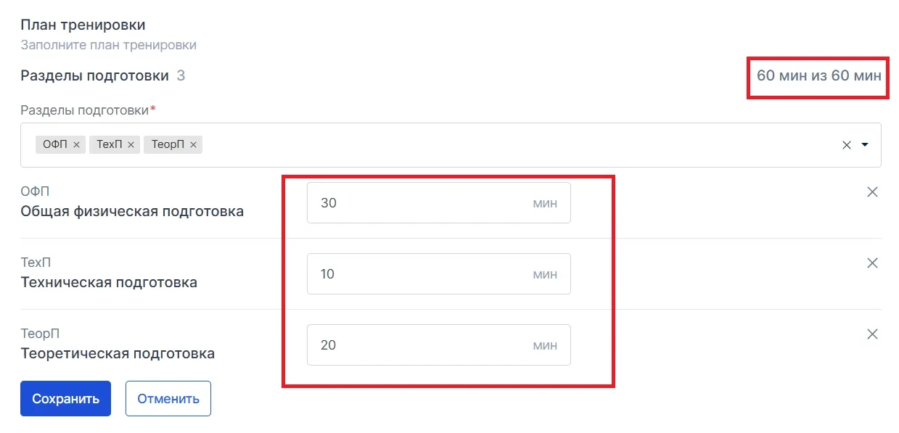Cancel editing with the Отменить button
This screenshot has width=899, height=433.
(168, 399)
